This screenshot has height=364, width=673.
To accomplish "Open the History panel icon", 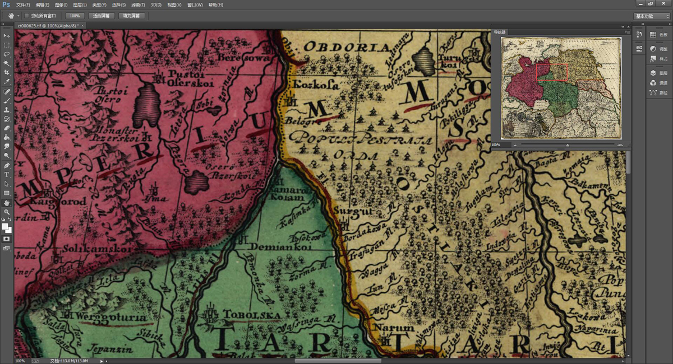I will coord(639,35).
